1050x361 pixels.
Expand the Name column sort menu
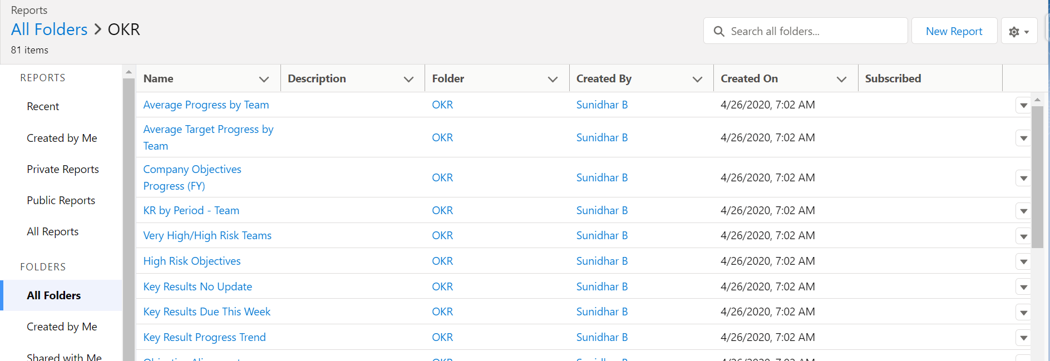click(x=264, y=79)
